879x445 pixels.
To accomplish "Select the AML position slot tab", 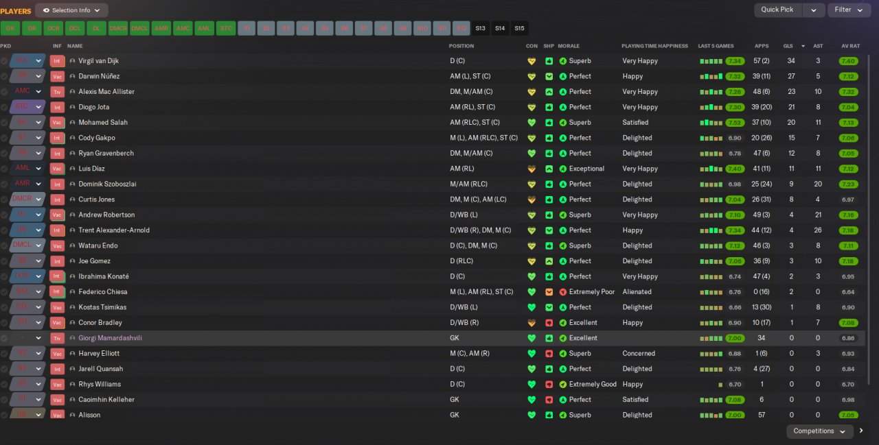I will pyautogui.click(x=204, y=28).
